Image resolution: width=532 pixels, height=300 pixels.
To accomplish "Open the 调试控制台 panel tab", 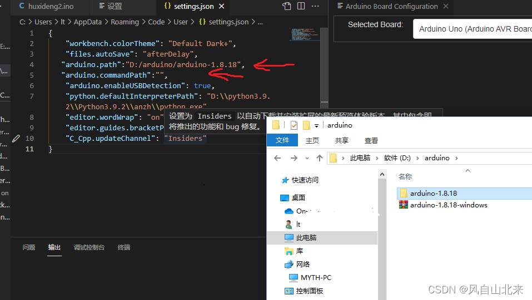I will click(x=90, y=247).
